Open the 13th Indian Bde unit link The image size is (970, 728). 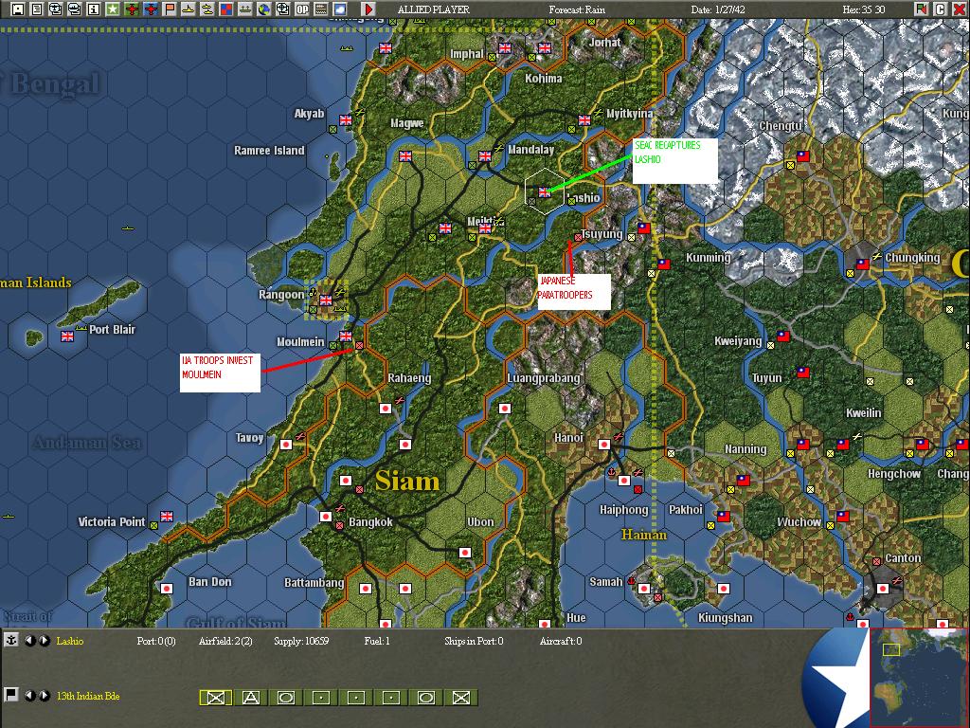coord(88,696)
